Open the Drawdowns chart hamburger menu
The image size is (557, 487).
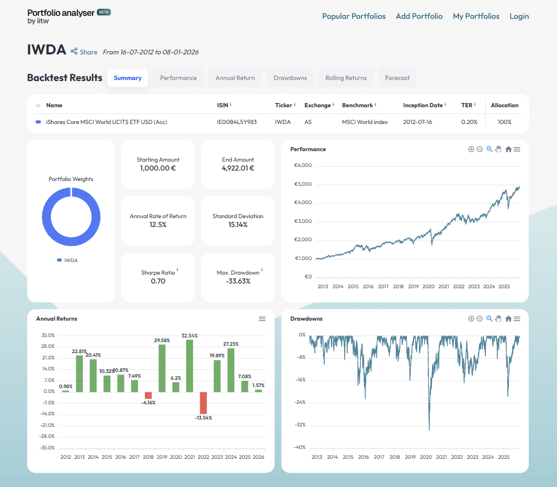(517, 319)
